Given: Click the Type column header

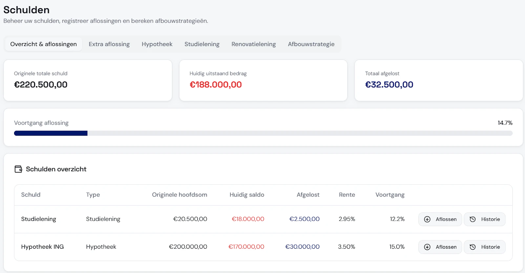Looking at the screenshot, I should pyautogui.click(x=93, y=195).
